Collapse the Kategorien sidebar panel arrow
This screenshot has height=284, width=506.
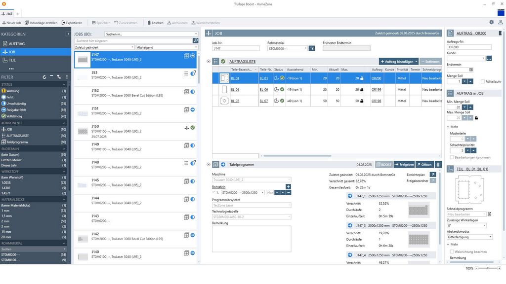click(x=68, y=34)
